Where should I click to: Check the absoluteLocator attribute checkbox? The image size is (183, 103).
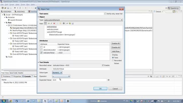pyautogui.click(x=41, y=50)
